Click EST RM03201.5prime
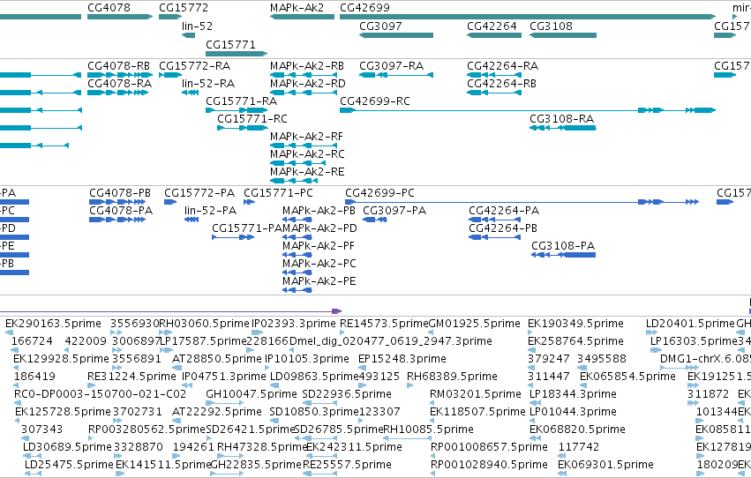The image size is (751, 478). tap(475, 395)
